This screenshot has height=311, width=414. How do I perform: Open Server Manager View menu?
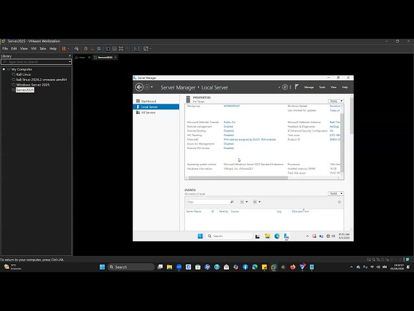point(334,87)
